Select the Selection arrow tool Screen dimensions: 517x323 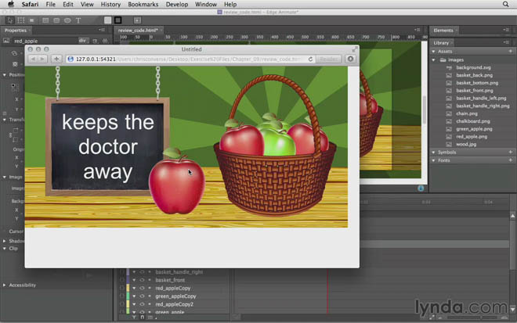click(10, 20)
